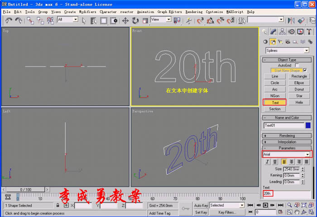
Task: Select the Select and Link tool
Action: coord(30,20)
